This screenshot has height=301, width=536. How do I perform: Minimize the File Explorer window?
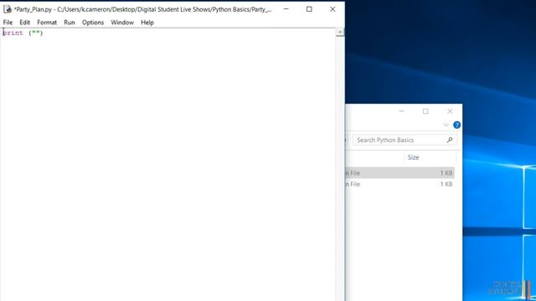[x=402, y=111]
